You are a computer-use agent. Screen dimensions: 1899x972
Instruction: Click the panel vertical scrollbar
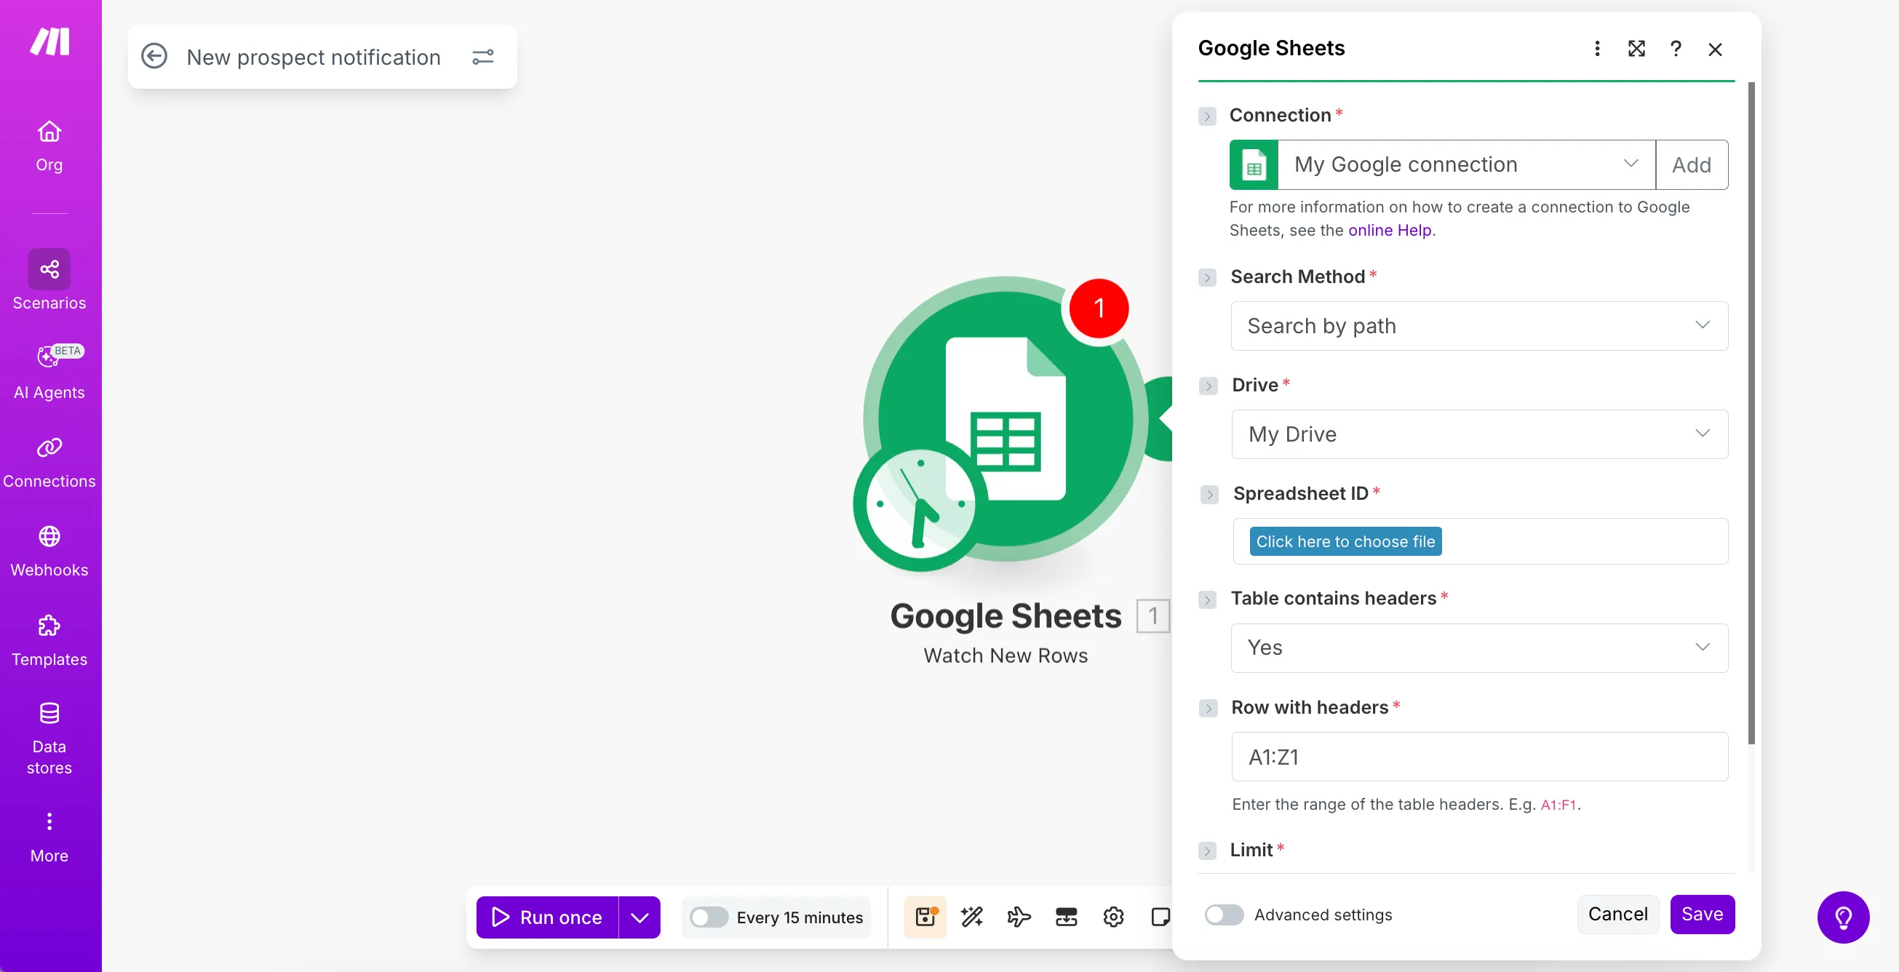pyautogui.click(x=1751, y=413)
